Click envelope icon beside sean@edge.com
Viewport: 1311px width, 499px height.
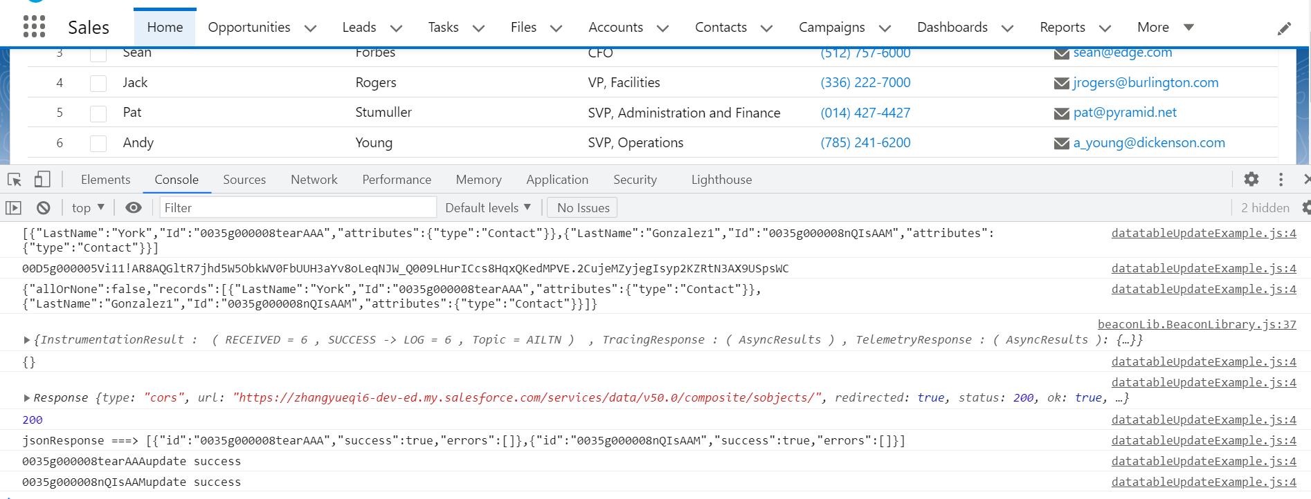(x=1061, y=54)
